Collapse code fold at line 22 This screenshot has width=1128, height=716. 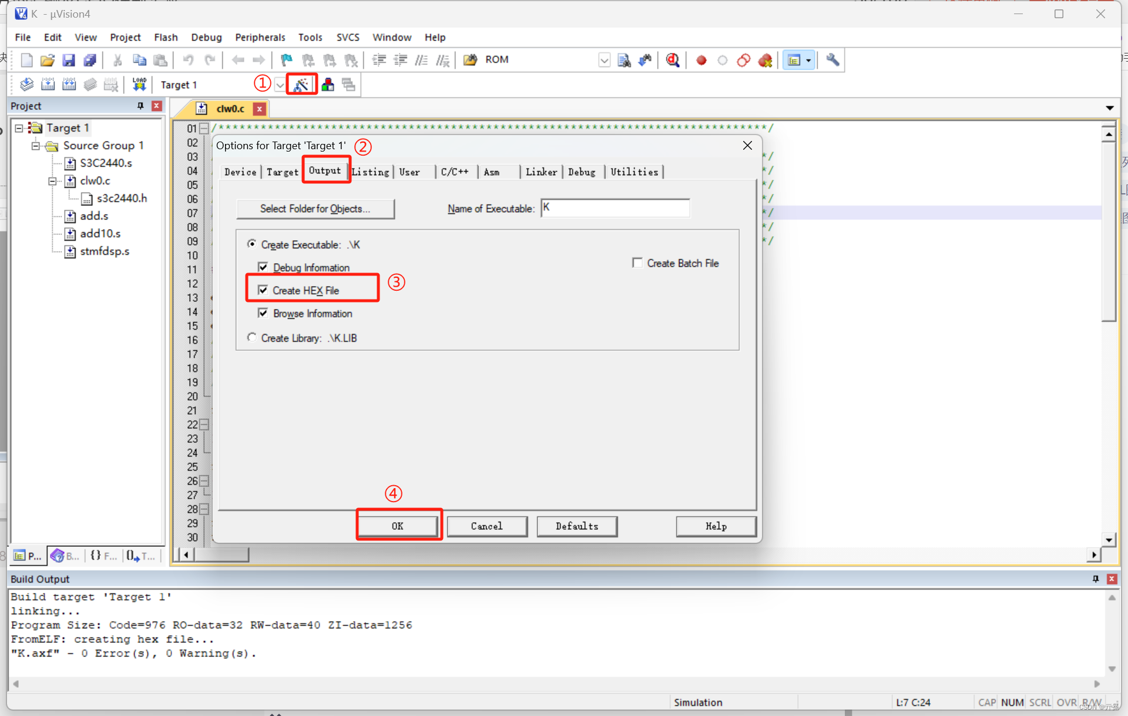[x=204, y=424]
